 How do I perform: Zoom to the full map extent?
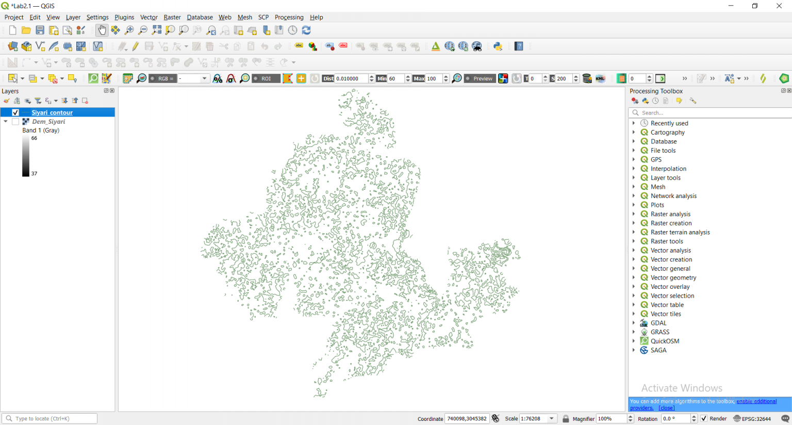[x=157, y=30]
